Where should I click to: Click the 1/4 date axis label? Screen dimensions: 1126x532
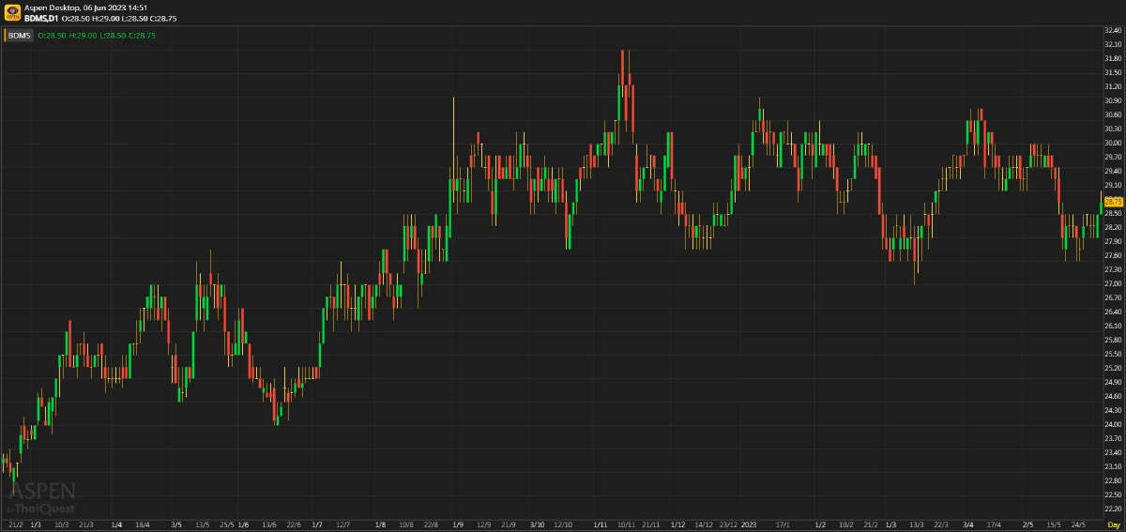pos(116,524)
